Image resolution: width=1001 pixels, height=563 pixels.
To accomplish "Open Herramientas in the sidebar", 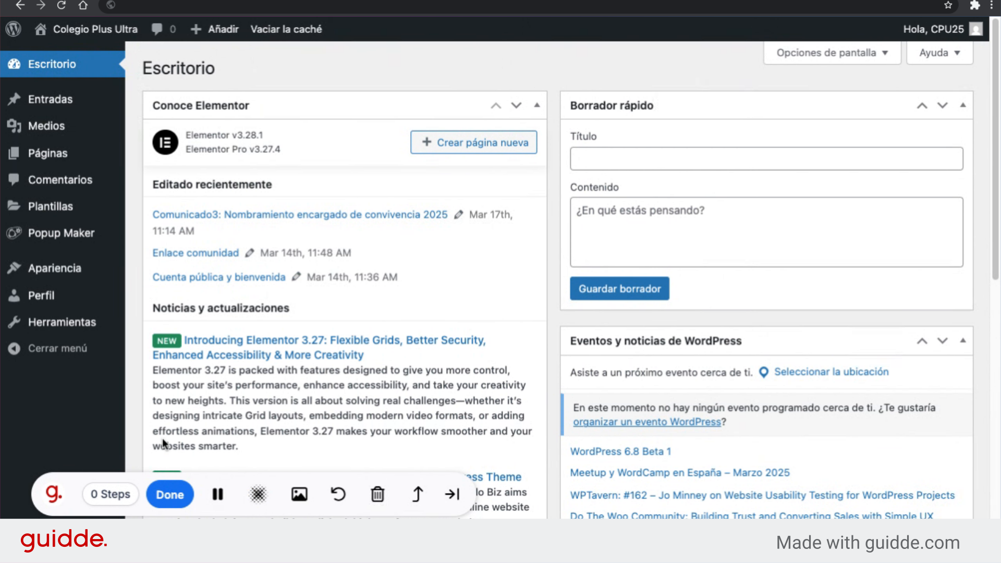I will pos(63,322).
